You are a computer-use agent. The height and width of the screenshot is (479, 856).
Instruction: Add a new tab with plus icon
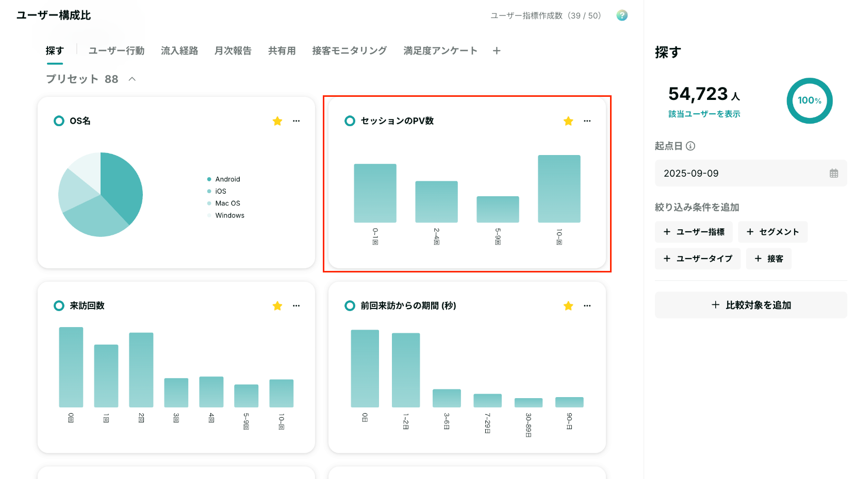pyautogui.click(x=497, y=50)
